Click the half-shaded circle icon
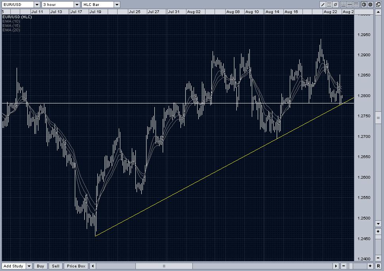Screen dimensions: 384x271 point(364,5)
